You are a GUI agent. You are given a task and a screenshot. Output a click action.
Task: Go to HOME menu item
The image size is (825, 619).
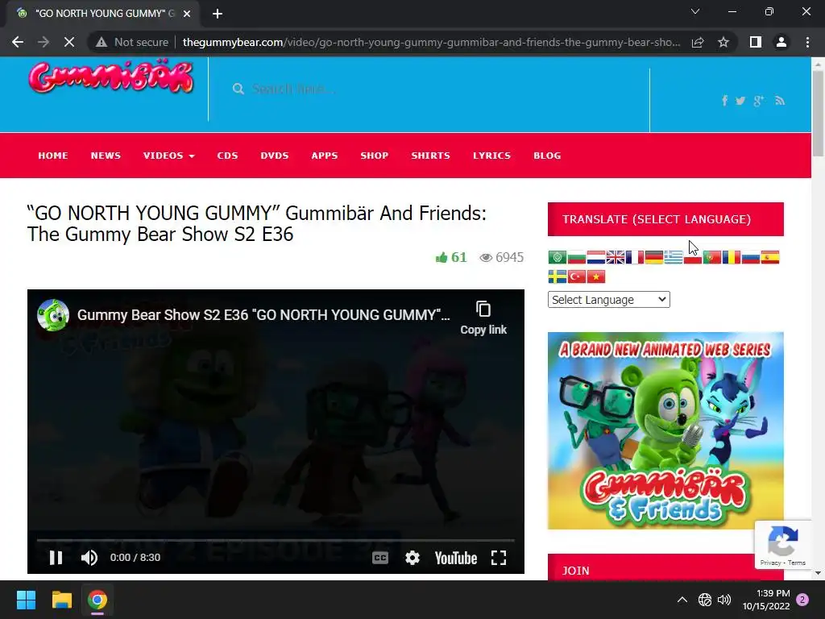tap(53, 156)
